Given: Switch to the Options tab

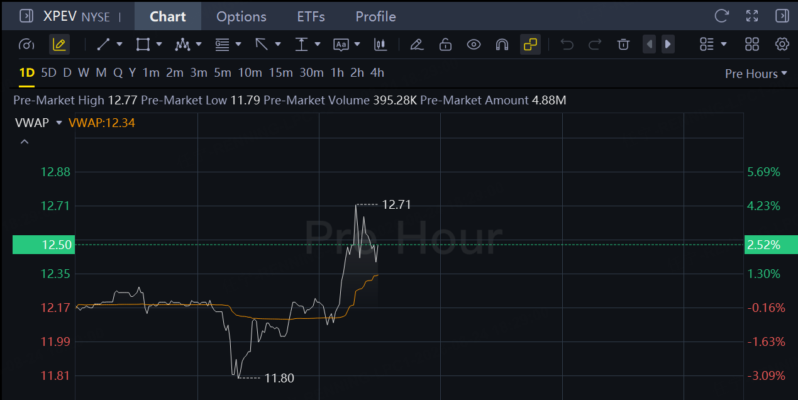Looking at the screenshot, I should pyautogui.click(x=241, y=16).
